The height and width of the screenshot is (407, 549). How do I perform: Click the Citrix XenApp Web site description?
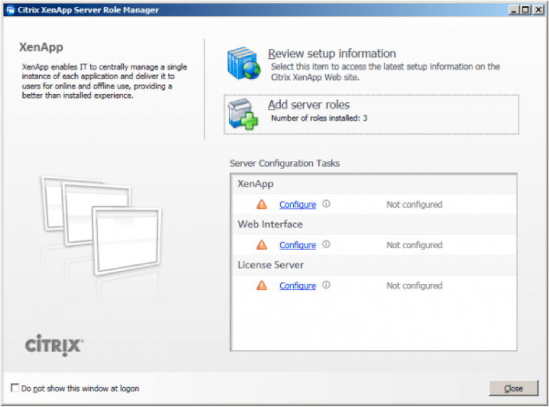[385, 72]
